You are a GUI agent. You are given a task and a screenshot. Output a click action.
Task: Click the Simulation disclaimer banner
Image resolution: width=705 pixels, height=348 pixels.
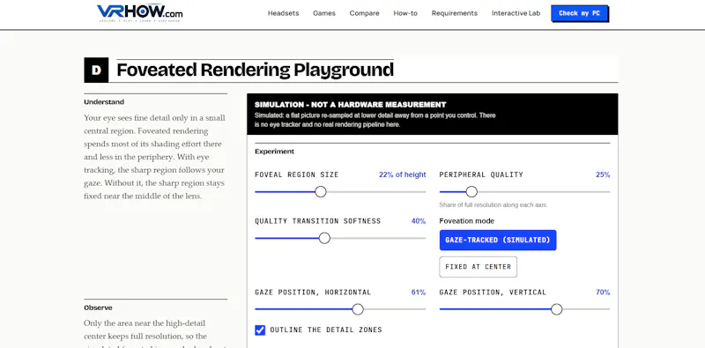click(432, 115)
